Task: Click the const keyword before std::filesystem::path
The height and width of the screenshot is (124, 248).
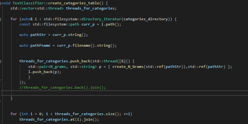Action: click(25, 24)
